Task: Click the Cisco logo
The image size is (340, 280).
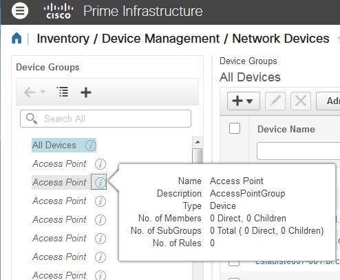Action: coord(59,11)
